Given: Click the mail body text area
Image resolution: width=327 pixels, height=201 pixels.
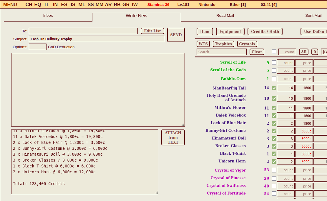Looking at the screenshot, I should pyautogui.click(x=98, y=90).
